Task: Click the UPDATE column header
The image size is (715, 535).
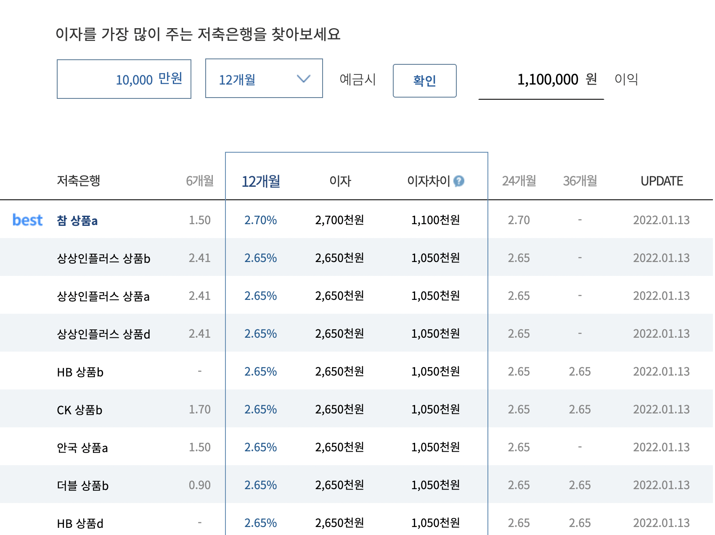Action: (662, 181)
